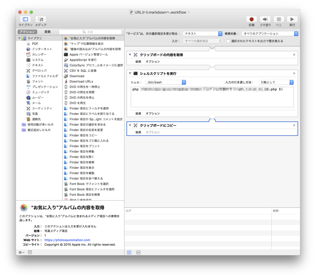
Task: Select the 写真 category
Action: (35, 114)
